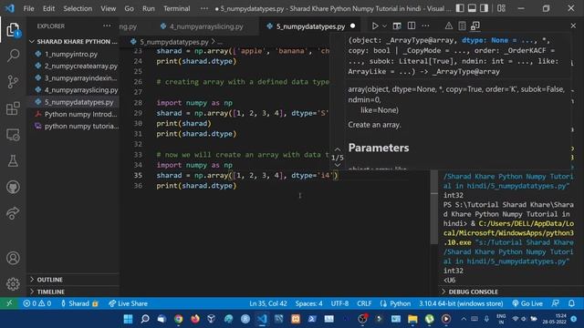
Task: Open the Edit menu
Action: [48, 8]
